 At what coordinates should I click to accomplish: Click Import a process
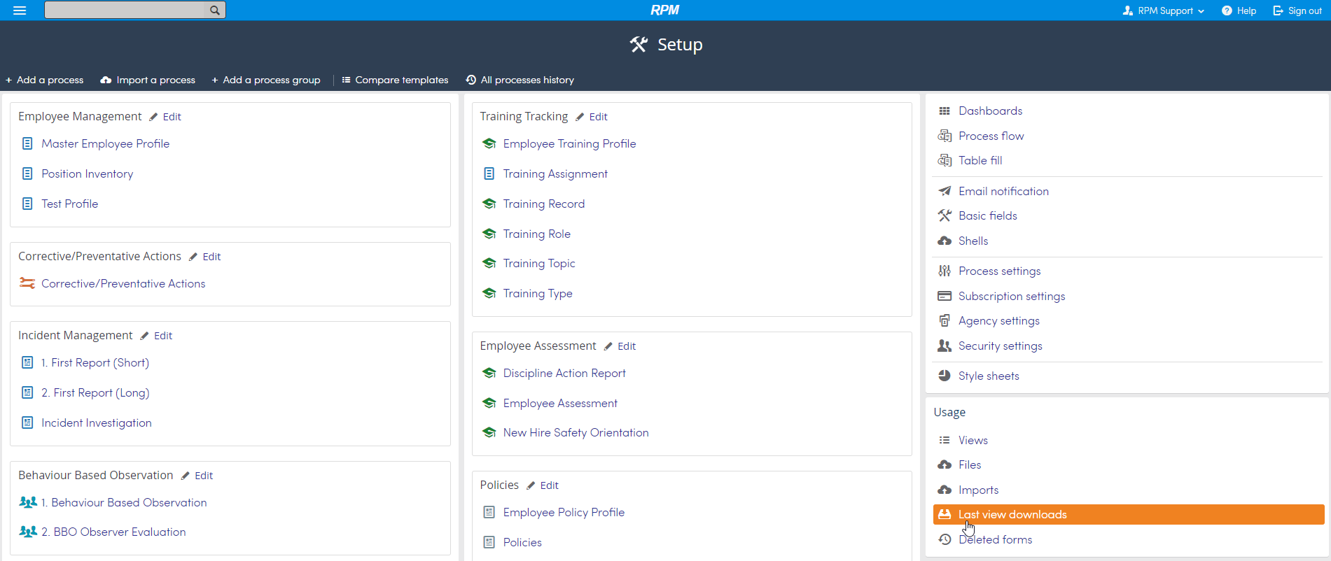point(148,80)
